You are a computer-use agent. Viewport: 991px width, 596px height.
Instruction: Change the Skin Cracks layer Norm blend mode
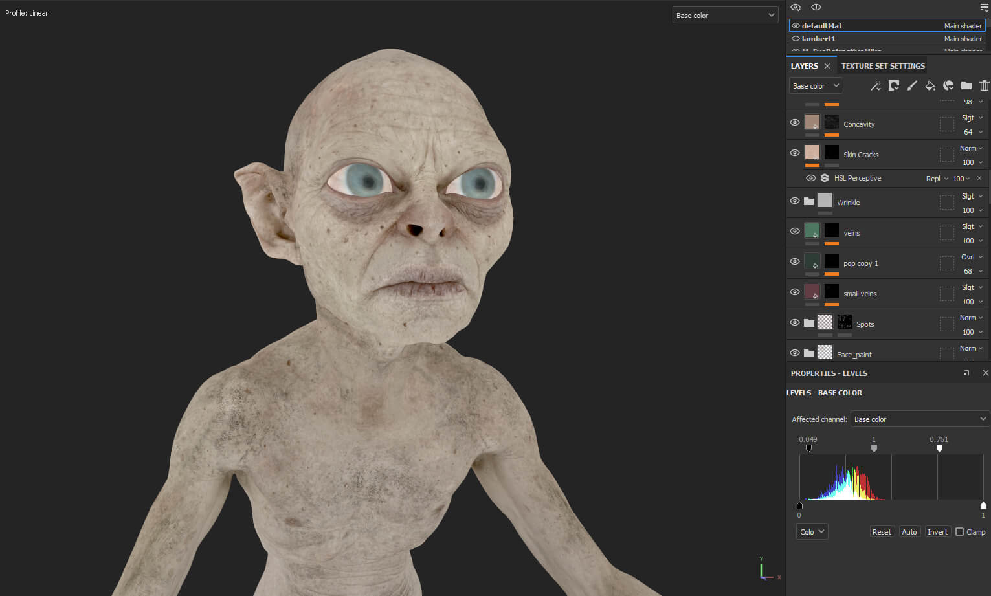pos(972,148)
